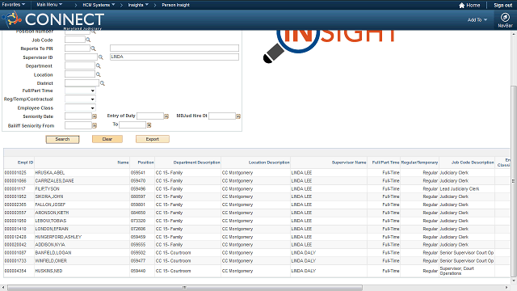Click the vertical scrollbar thumb
The image size is (517, 291).
(514, 181)
